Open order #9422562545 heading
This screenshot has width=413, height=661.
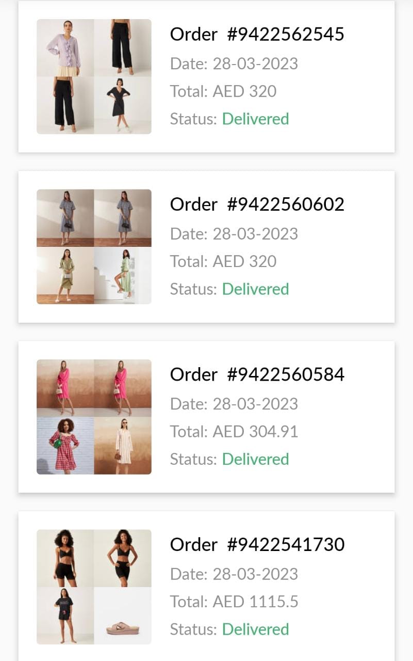click(257, 35)
